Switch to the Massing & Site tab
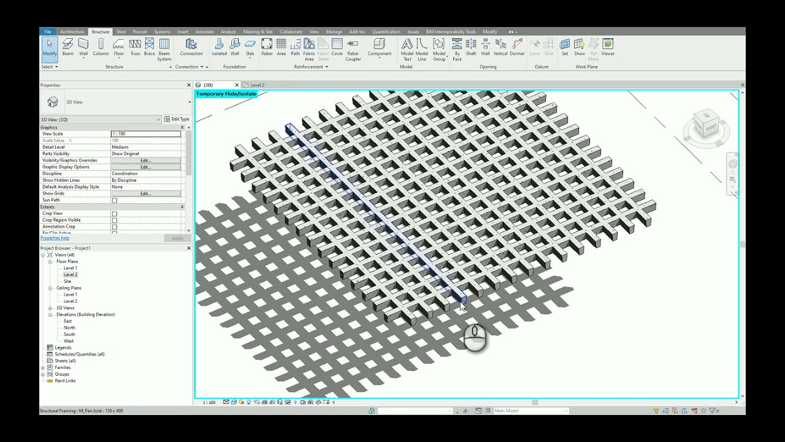Image resolution: width=785 pixels, height=442 pixels. click(x=258, y=32)
